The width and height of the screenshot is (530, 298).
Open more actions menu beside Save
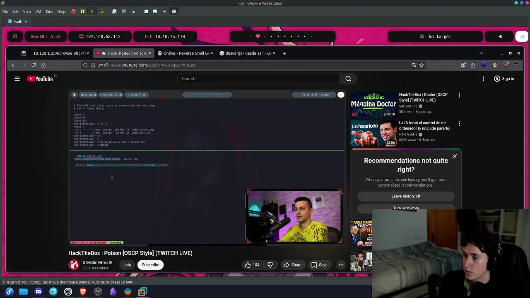click(341, 265)
